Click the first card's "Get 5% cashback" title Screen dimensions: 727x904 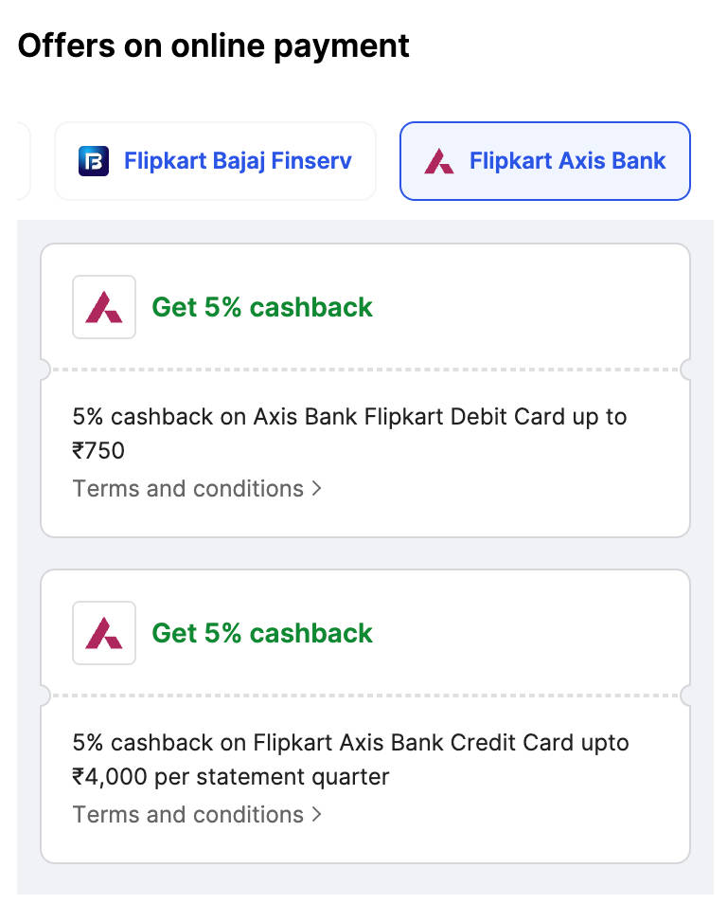coord(262,307)
